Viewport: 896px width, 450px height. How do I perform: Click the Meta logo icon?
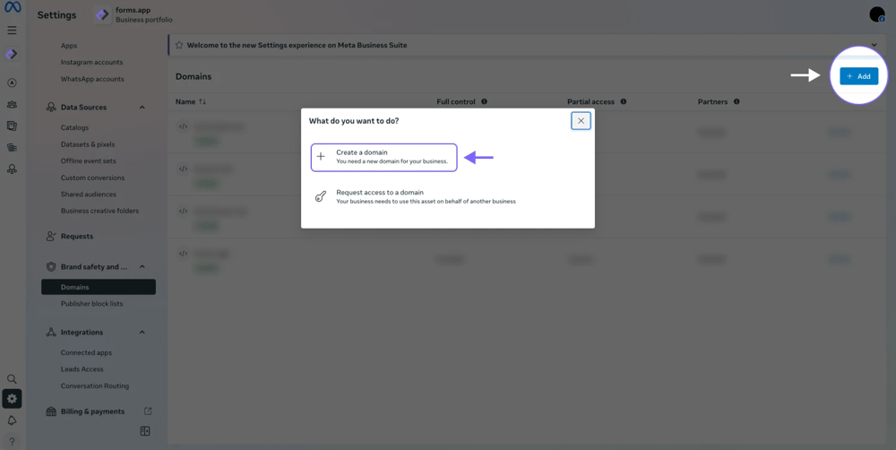point(13,7)
